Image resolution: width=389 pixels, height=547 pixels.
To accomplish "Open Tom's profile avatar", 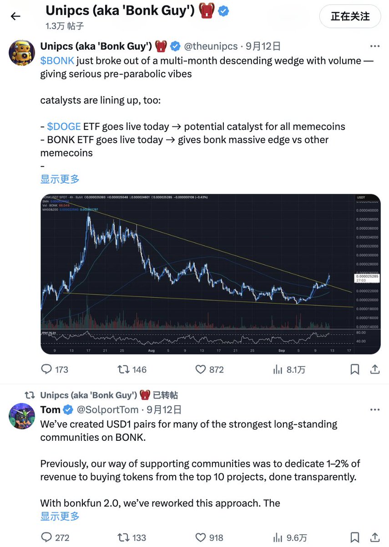I will tap(22, 416).
